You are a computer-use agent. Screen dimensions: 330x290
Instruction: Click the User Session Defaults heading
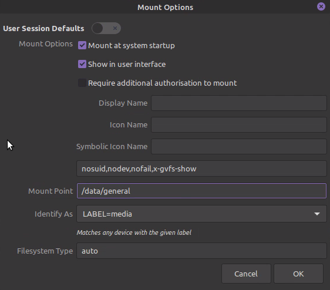(x=43, y=28)
